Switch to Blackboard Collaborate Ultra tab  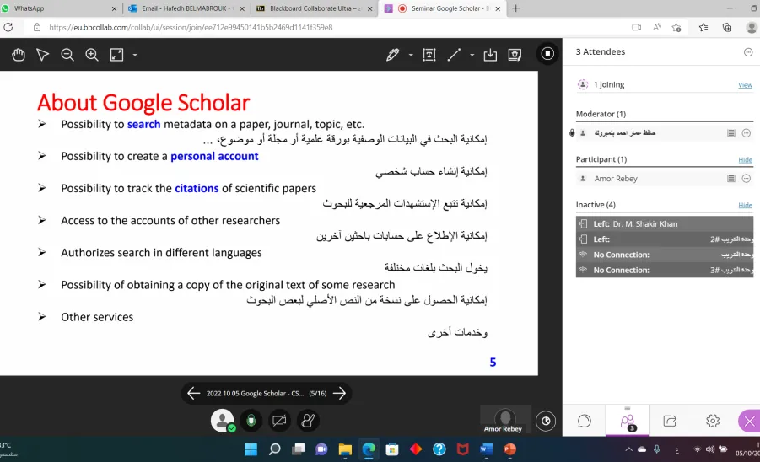(x=315, y=8)
